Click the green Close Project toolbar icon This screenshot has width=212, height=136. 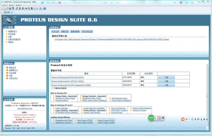[x=13, y=8]
